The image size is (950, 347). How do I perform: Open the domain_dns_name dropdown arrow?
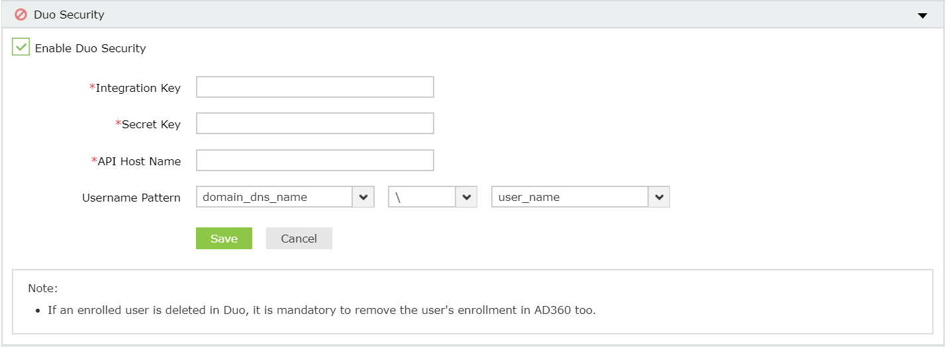363,197
